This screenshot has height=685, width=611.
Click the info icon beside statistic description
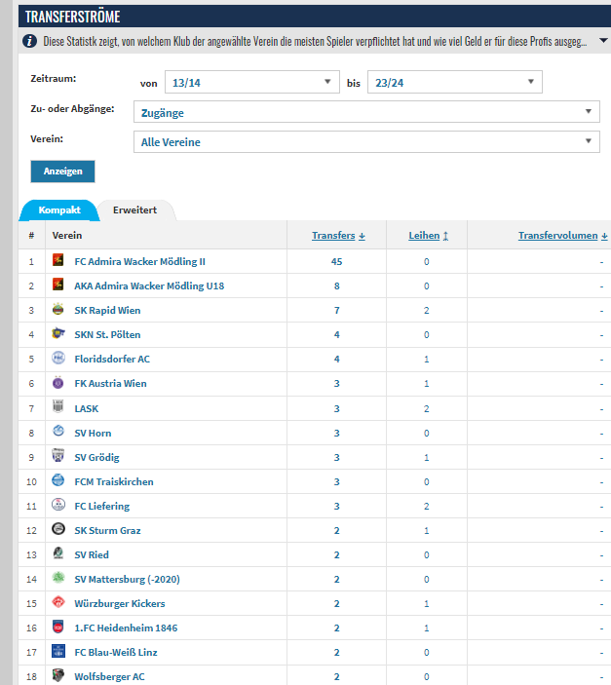coord(29,41)
